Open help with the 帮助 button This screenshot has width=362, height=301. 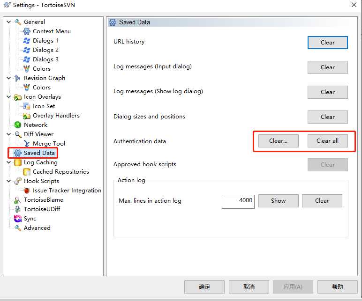coord(338,287)
